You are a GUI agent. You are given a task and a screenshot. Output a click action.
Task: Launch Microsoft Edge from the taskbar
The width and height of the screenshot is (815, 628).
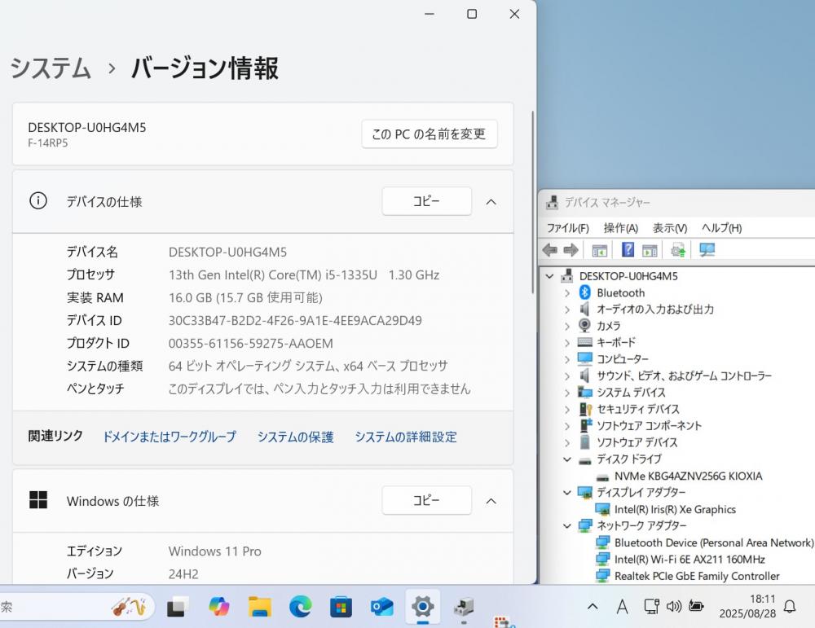coord(301,607)
